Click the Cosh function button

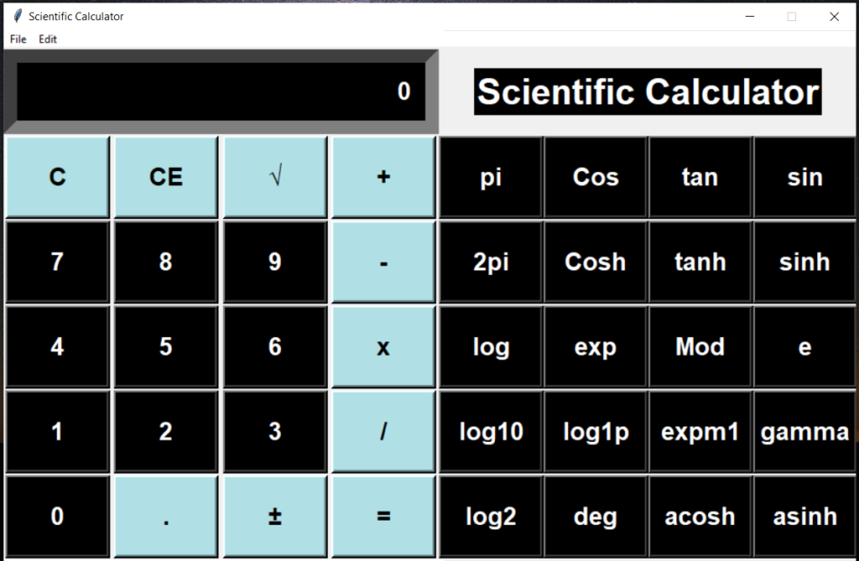pos(596,262)
